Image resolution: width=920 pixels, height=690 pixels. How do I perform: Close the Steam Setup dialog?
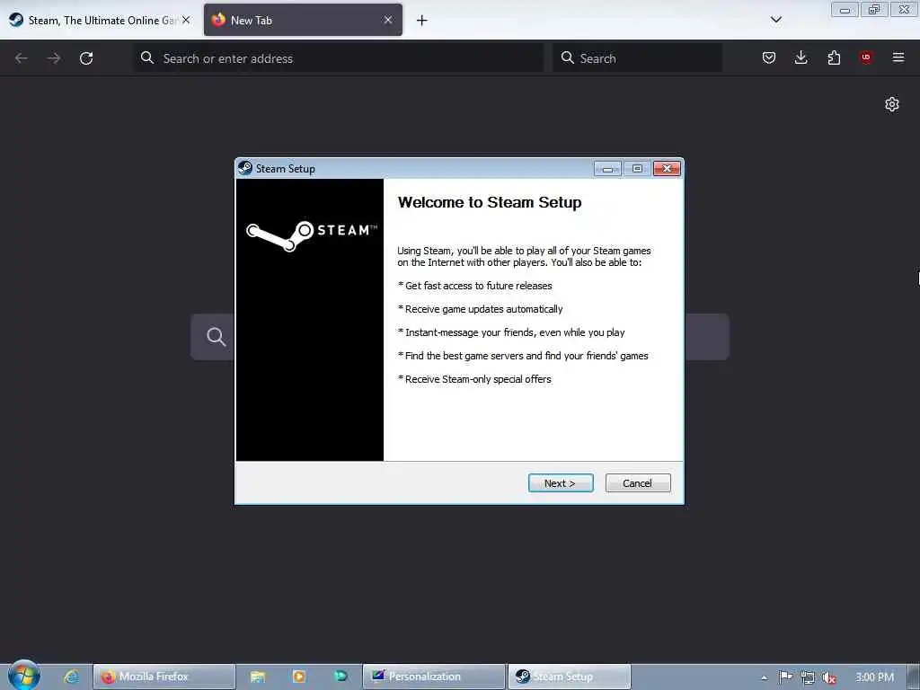coord(667,168)
